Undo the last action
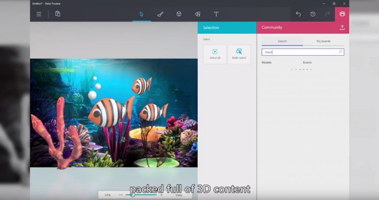379x200 pixels. click(x=298, y=14)
